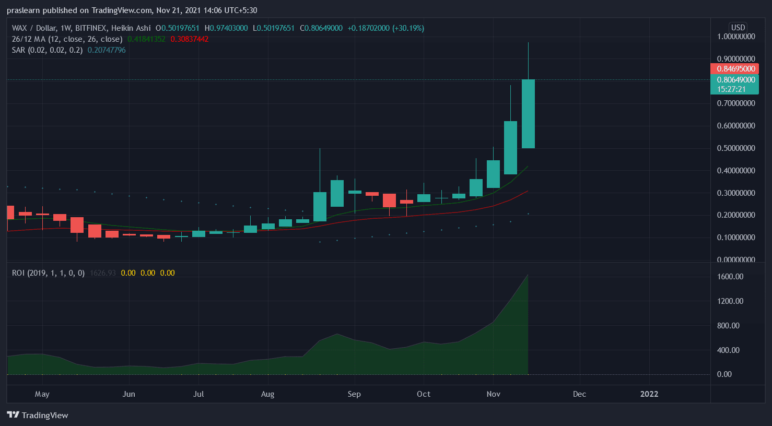
Task: Click the 15:27:21 bar countdown timer
Action: (x=731, y=89)
